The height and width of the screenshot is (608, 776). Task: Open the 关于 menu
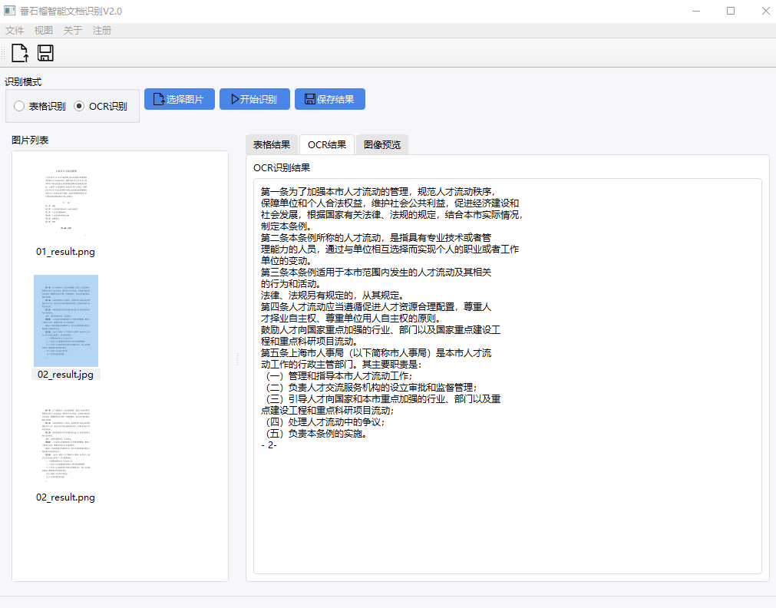click(73, 30)
